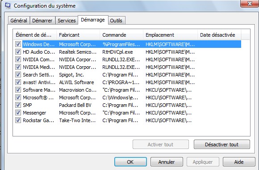Click the Packard Bell BV manufacturer cell

pos(75,105)
